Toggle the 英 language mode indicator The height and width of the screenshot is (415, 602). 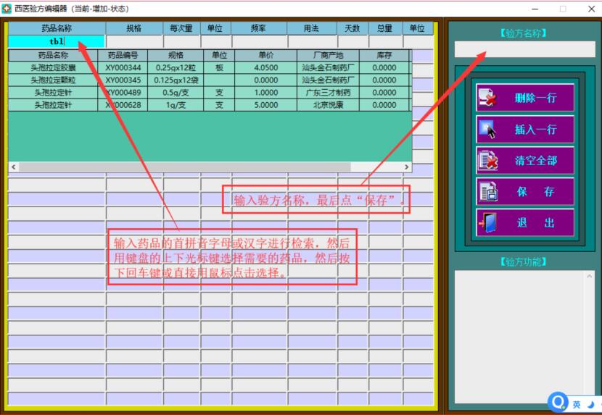click(577, 404)
